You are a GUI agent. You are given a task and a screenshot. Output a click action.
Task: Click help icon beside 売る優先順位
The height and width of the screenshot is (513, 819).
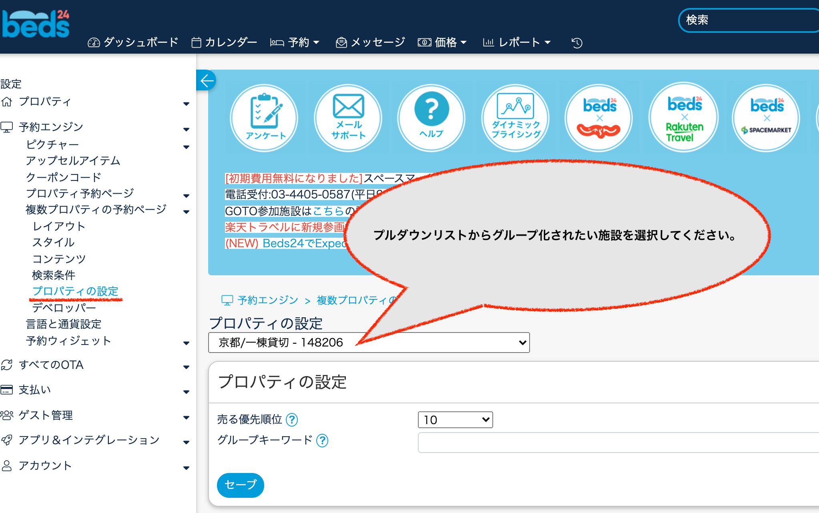point(292,419)
